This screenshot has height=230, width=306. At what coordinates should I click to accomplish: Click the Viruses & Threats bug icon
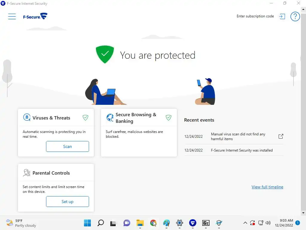click(x=27, y=117)
